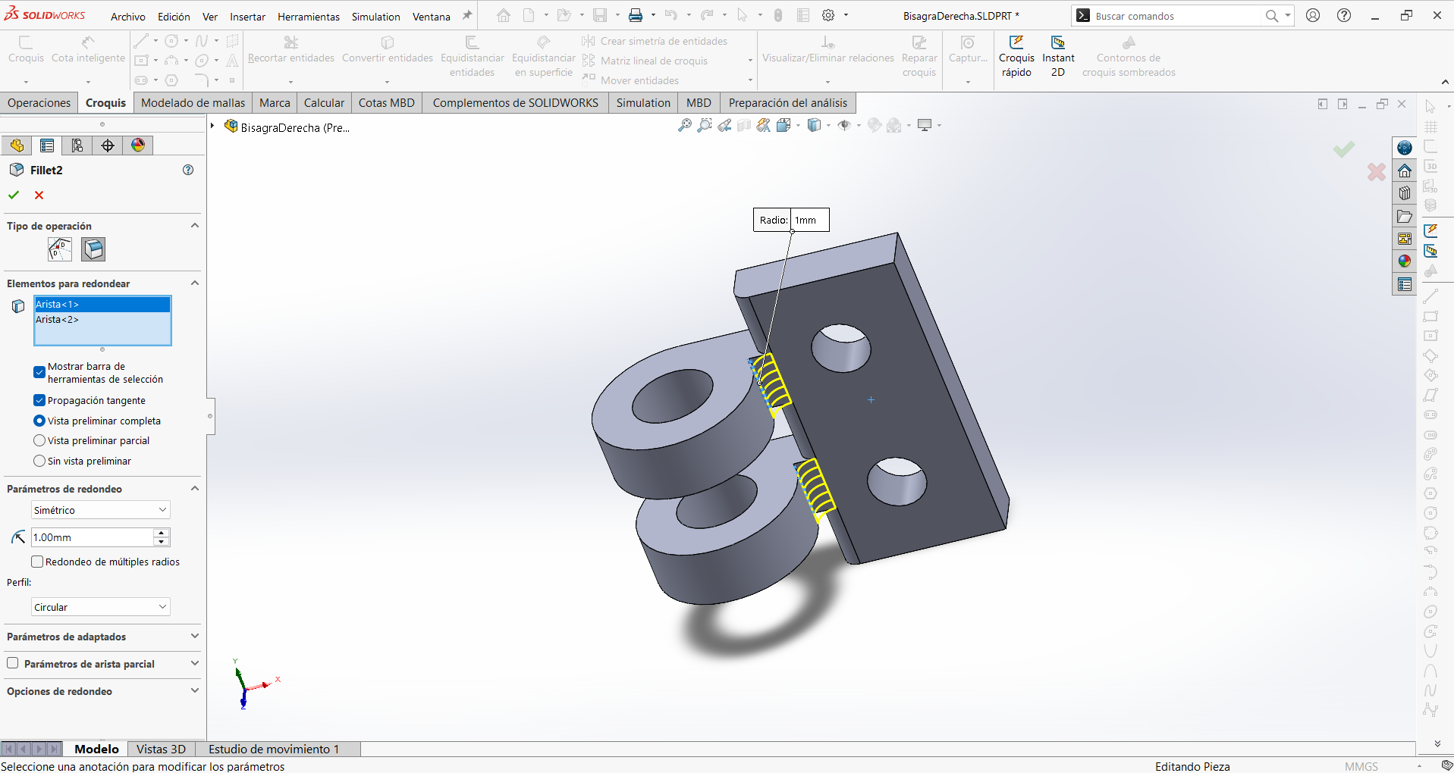Cancel using the graphics-area red X
Image resolution: width=1454 pixels, height=773 pixels.
pyautogui.click(x=1377, y=172)
